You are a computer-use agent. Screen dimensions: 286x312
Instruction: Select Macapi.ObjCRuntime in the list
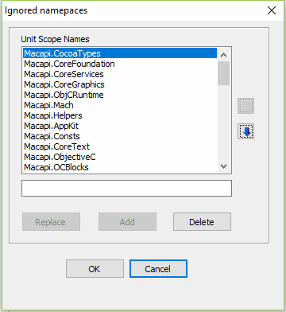[x=120, y=95]
